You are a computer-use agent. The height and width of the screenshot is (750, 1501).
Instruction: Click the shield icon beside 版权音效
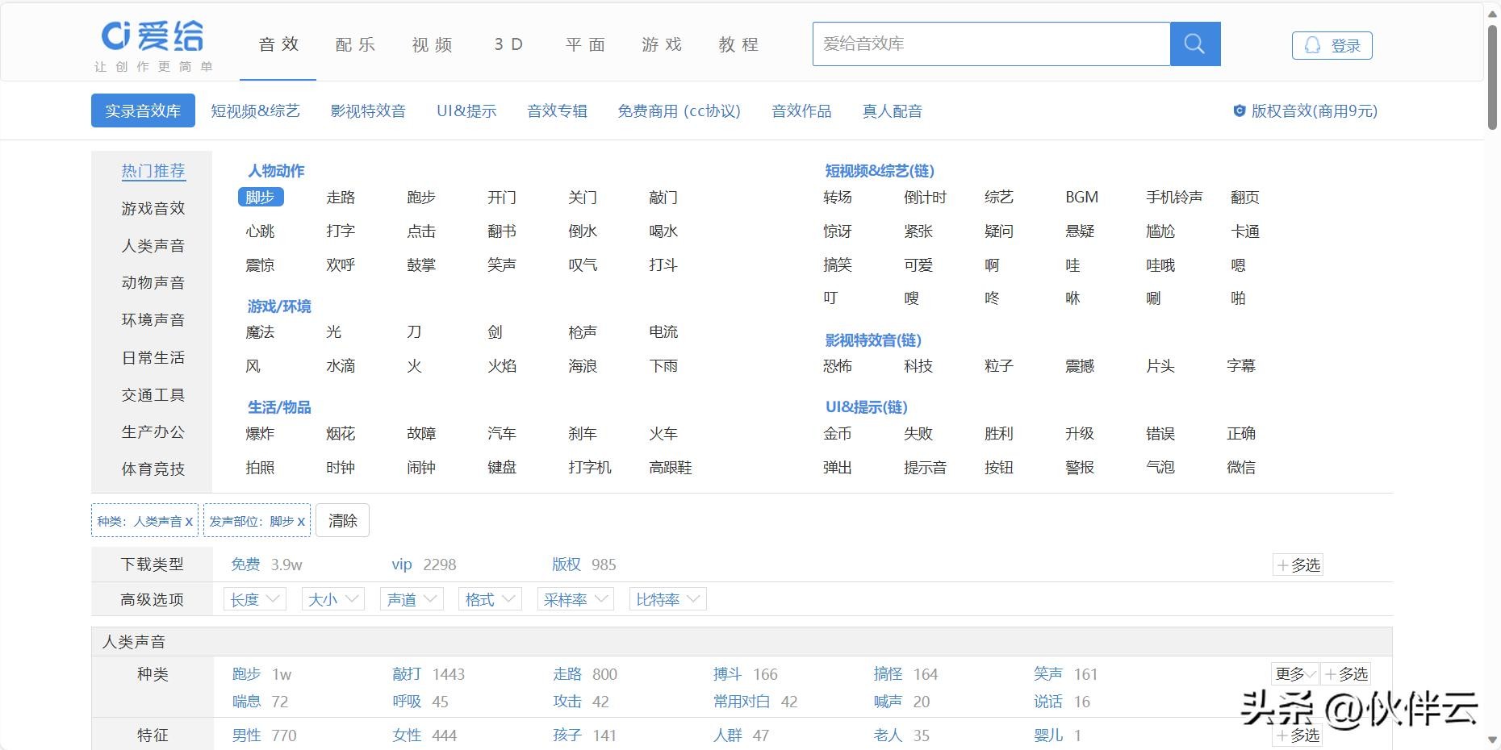click(x=1239, y=110)
